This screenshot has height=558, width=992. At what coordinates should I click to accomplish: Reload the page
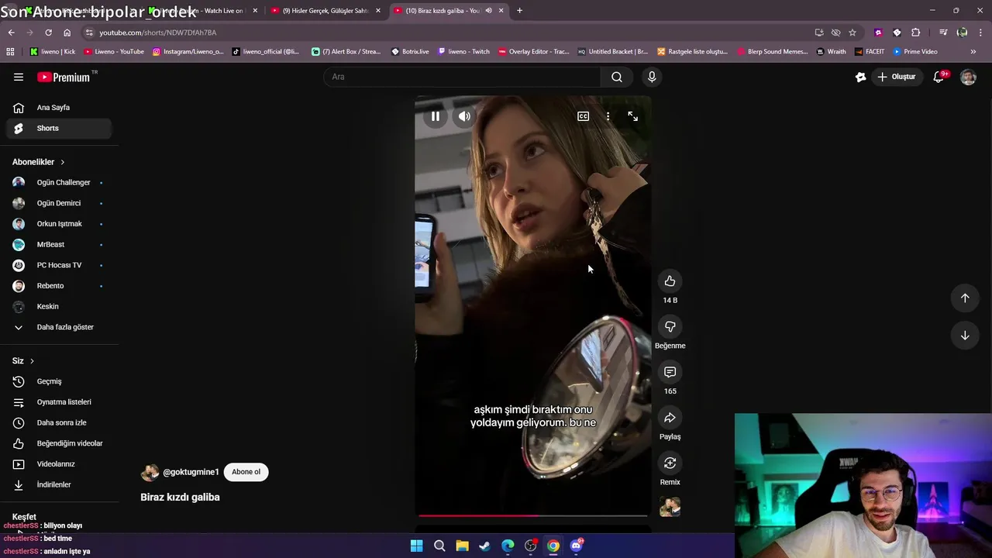tap(48, 33)
